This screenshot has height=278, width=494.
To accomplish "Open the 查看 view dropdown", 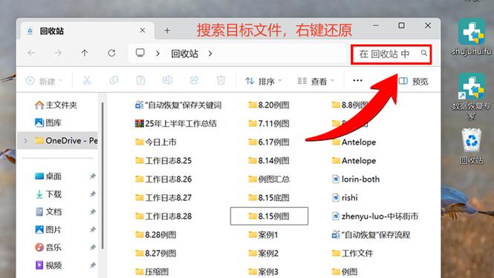I will tap(316, 81).
